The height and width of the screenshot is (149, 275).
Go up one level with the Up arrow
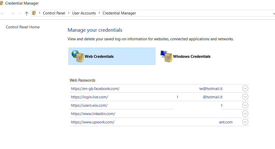click(27, 13)
